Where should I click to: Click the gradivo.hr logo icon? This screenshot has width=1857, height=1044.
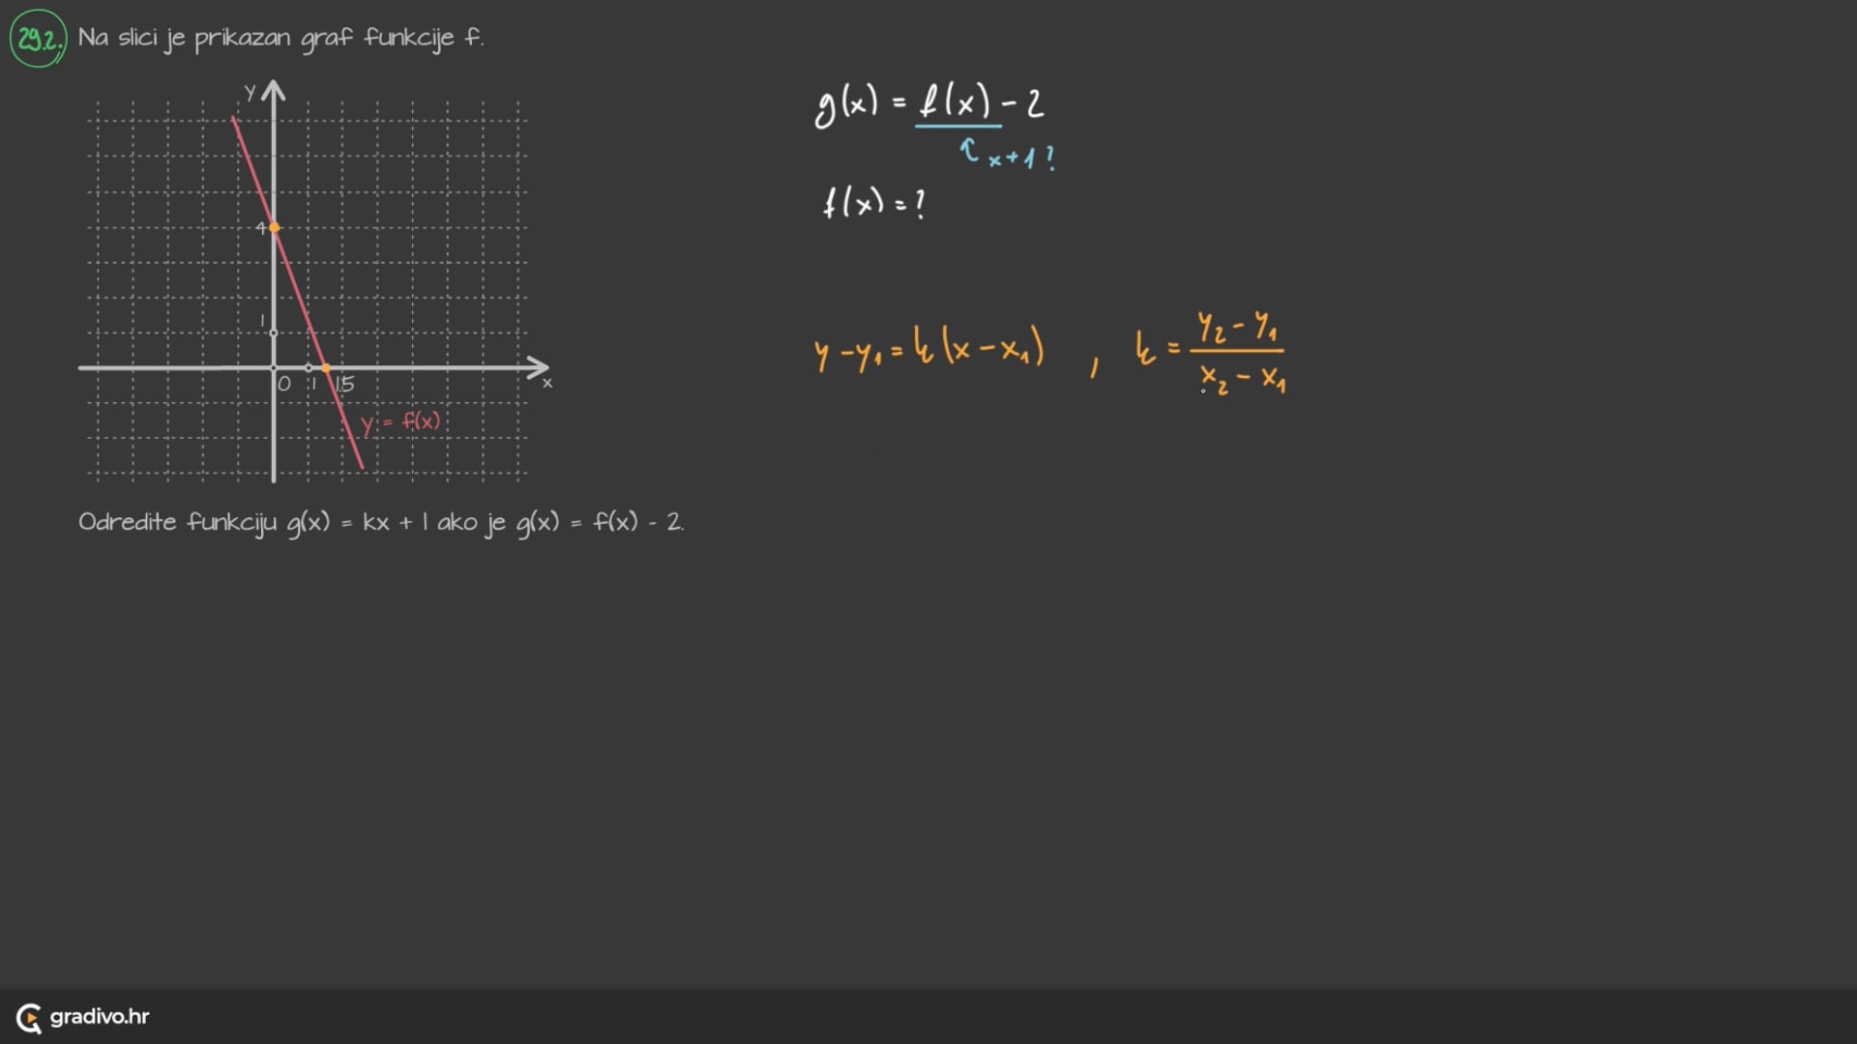[29, 1018]
